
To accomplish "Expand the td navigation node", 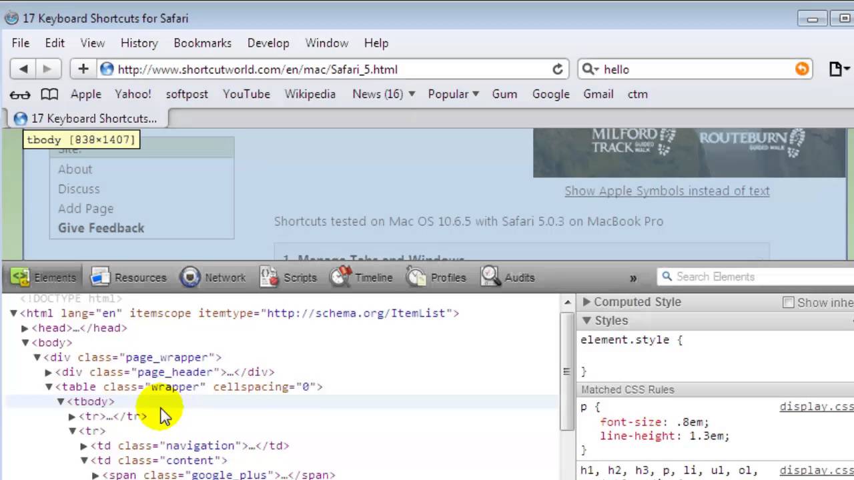I will click(84, 445).
